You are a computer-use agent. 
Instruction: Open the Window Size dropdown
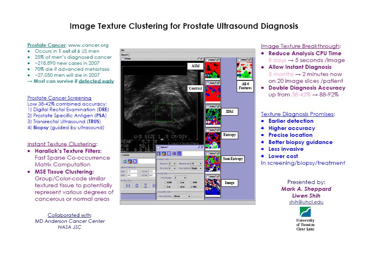196,164
